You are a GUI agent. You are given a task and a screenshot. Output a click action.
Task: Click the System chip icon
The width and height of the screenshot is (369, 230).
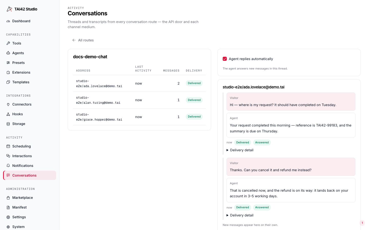(x=8, y=227)
